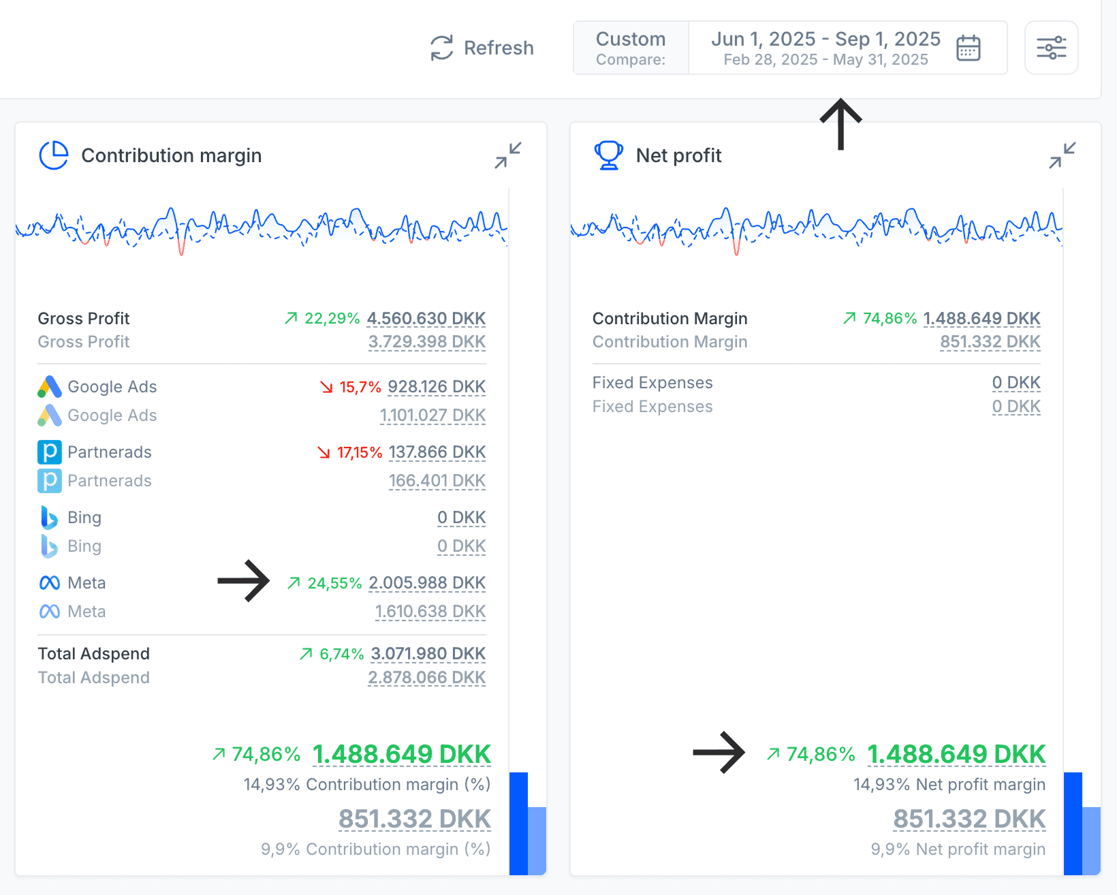Click the Refresh button
Image resolution: width=1117 pixels, height=895 pixels.
point(482,48)
